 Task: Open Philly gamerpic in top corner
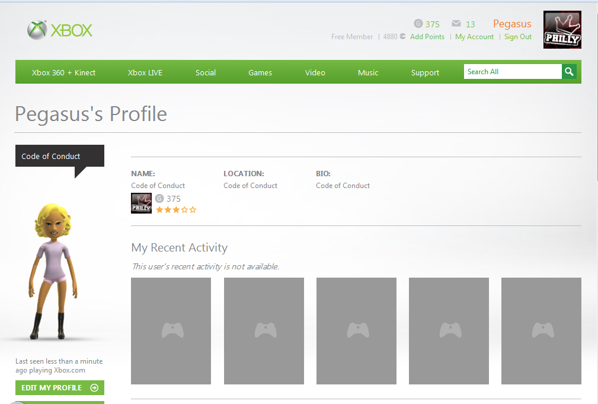click(x=562, y=30)
